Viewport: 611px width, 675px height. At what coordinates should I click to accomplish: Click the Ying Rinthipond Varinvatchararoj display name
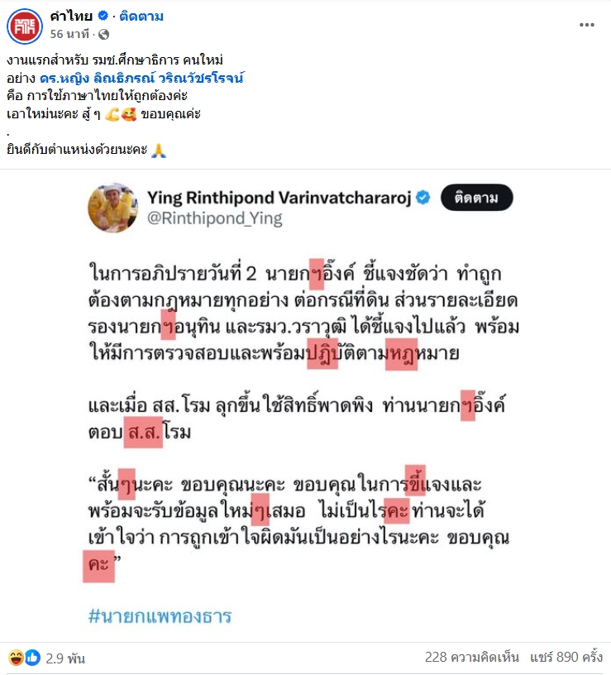click(279, 198)
